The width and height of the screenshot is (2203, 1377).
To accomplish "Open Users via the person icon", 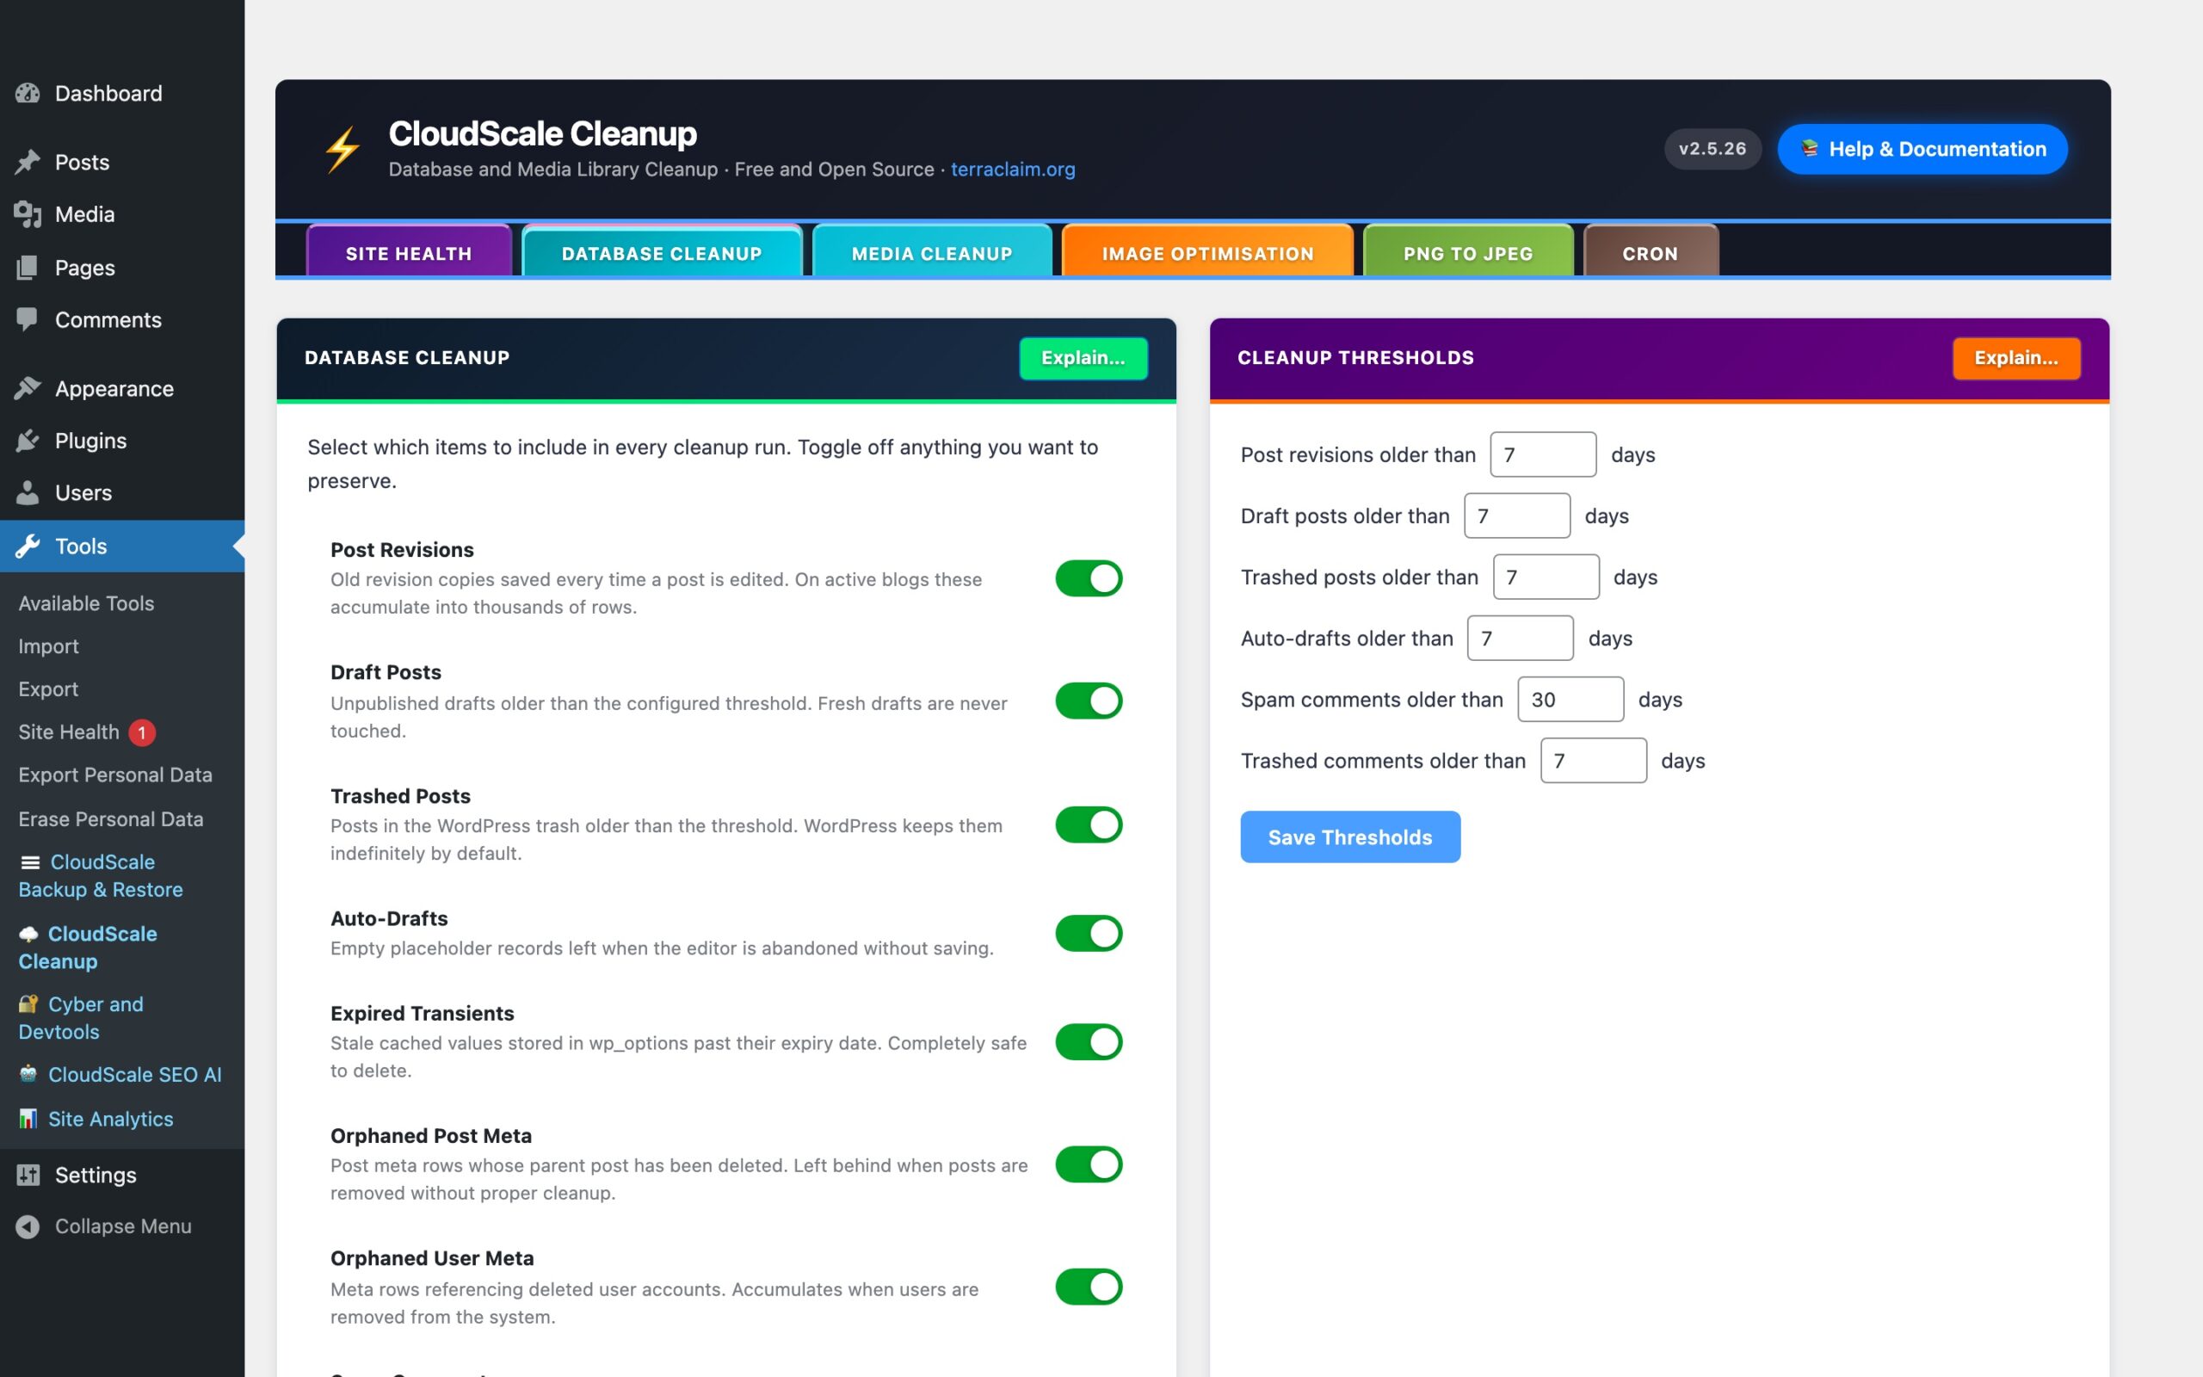I will point(28,492).
